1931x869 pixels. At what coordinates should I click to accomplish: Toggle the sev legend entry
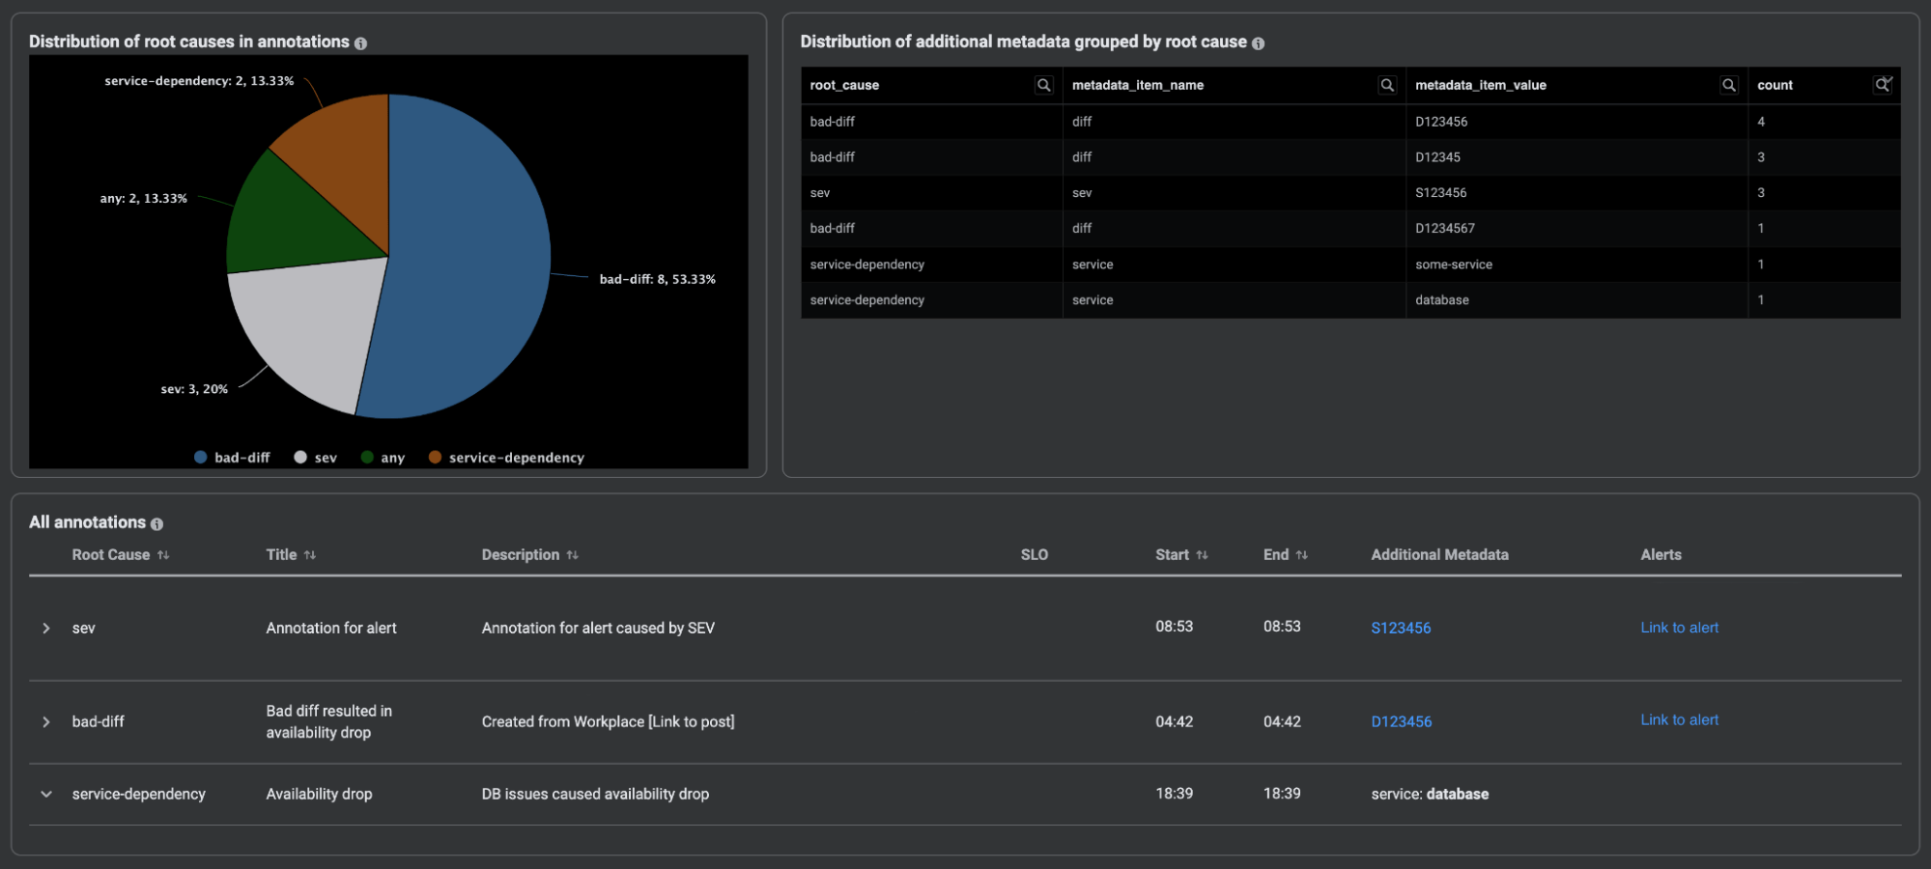(x=316, y=457)
